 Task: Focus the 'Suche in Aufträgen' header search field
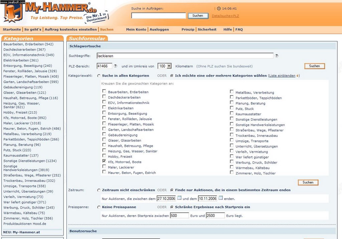click(159, 16)
